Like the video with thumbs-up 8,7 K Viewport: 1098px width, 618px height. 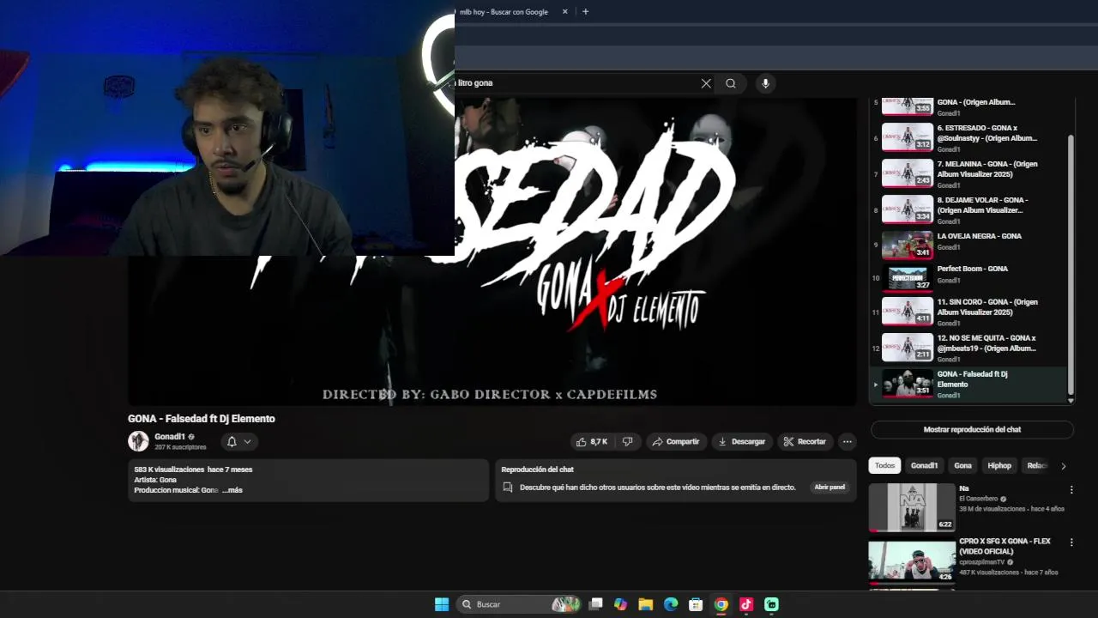tap(592, 441)
